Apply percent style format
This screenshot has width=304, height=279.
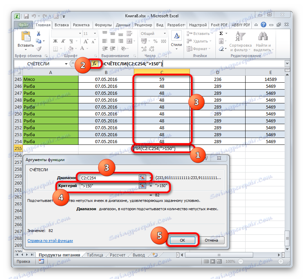click(155, 41)
